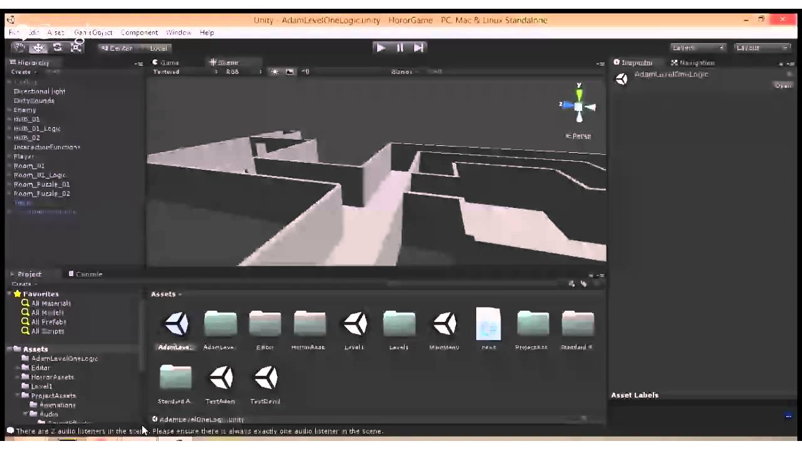Toggle scene lighting sun icon
The image size is (802, 451).
click(275, 72)
